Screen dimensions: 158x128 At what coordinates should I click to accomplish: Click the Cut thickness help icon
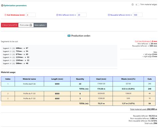click(x=5, y=15)
